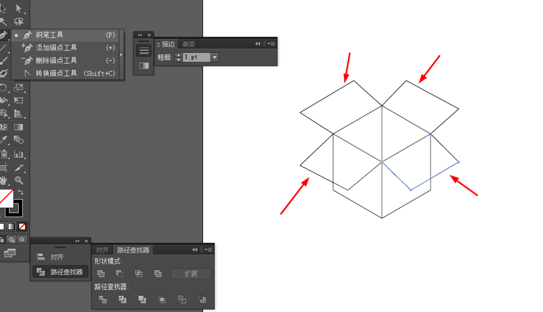The image size is (543, 312).
Task: Click Minus Front shape mode icon
Action: pyautogui.click(x=119, y=273)
